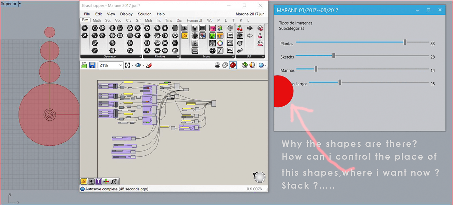Select the Point parameter icon in Geometry
This screenshot has height=205, width=453.
pyautogui.click(x=85, y=28)
